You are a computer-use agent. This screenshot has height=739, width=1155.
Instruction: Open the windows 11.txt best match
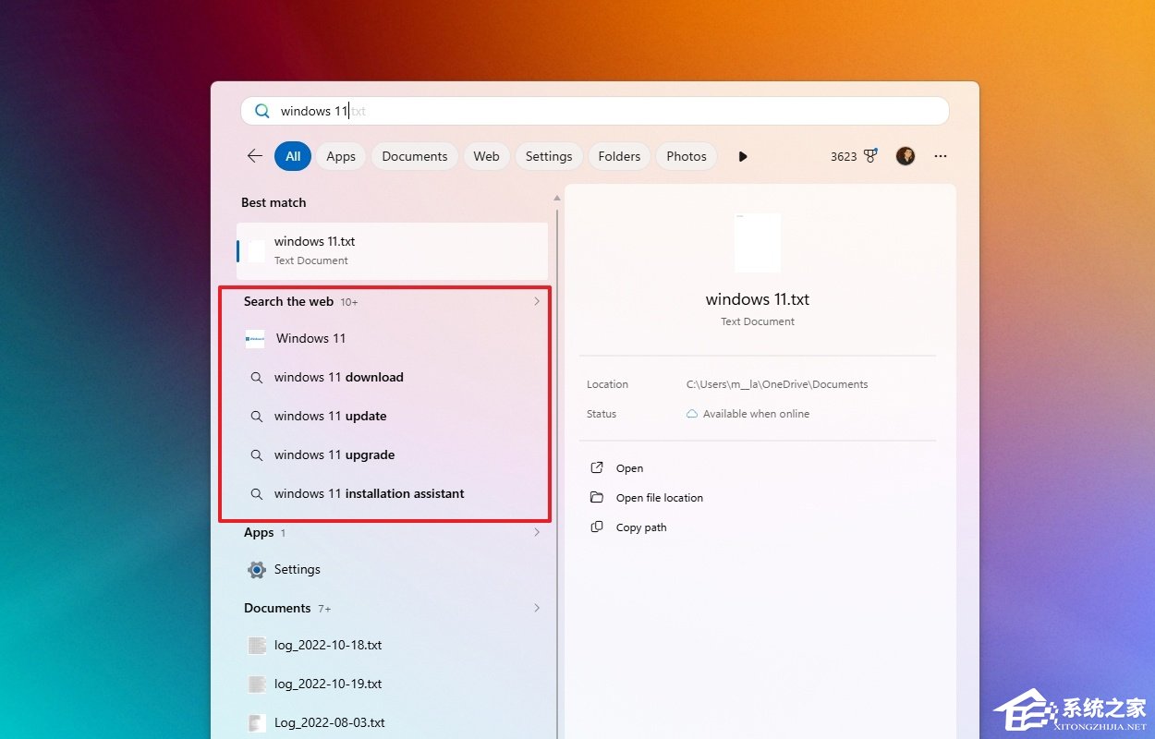(x=393, y=250)
